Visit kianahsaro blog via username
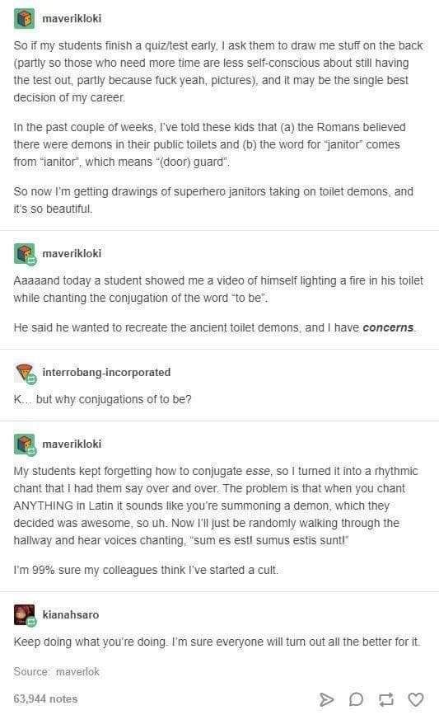Screen dimensions: 439x715 pyautogui.click(x=71, y=614)
